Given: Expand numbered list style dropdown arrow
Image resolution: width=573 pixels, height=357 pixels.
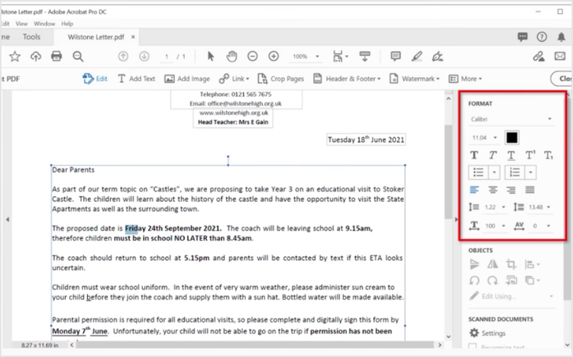Looking at the screenshot, I should pos(530,172).
